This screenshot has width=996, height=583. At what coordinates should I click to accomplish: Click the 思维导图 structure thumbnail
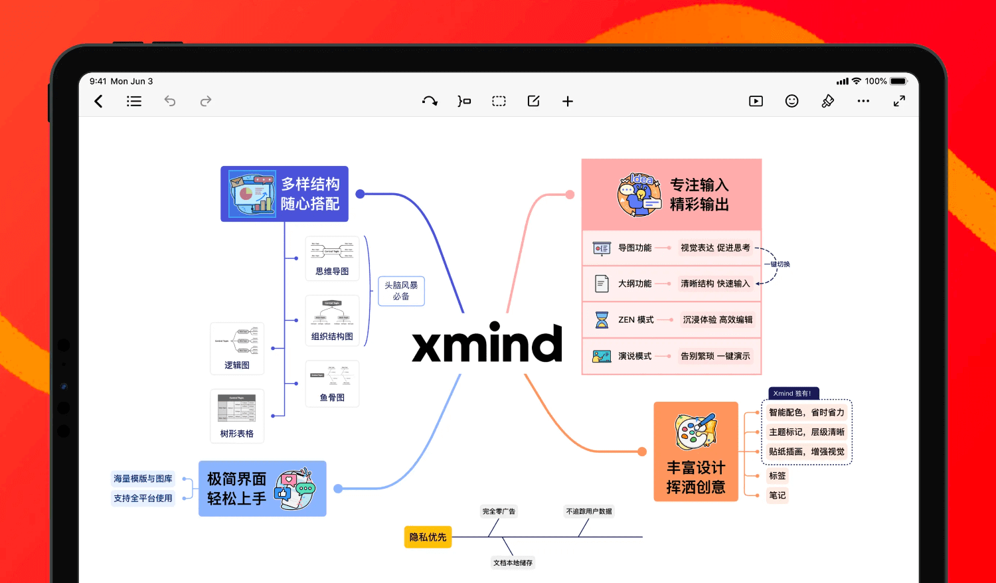[x=332, y=258]
